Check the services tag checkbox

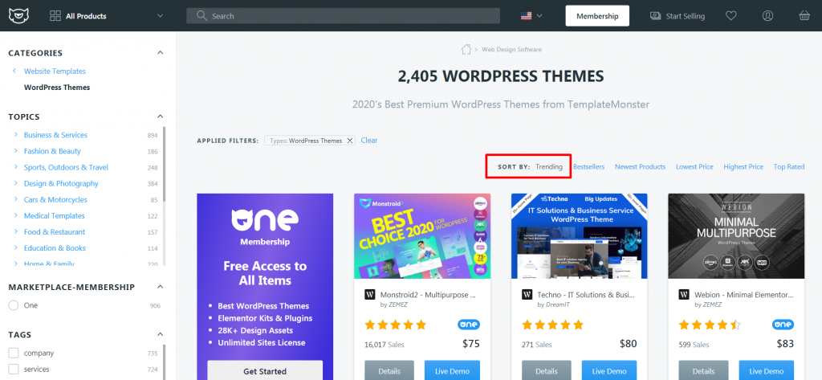click(x=14, y=369)
